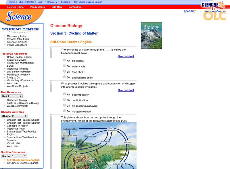Open Multilingual Glossary
Image resolution: width=230 pixels, height=169 pixels.
pyautogui.click(x=18, y=74)
